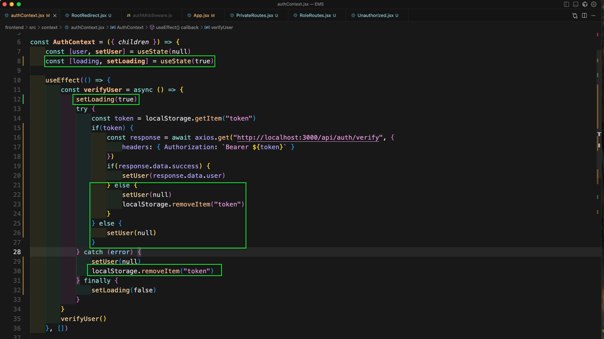Click the cube icon in title bar

(585, 4)
